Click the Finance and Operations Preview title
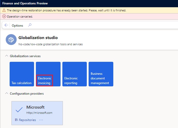178x128 pixels. coord(25,3)
